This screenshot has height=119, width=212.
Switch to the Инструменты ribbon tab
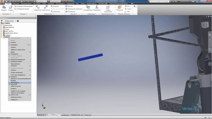click(x=60, y=4)
